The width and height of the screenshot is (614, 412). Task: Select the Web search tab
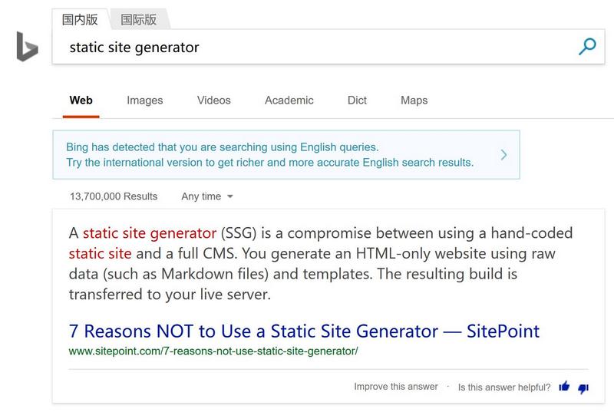click(81, 101)
